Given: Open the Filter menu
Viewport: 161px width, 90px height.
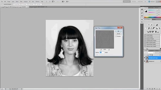Looking at the screenshot, I should coord(21,1).
